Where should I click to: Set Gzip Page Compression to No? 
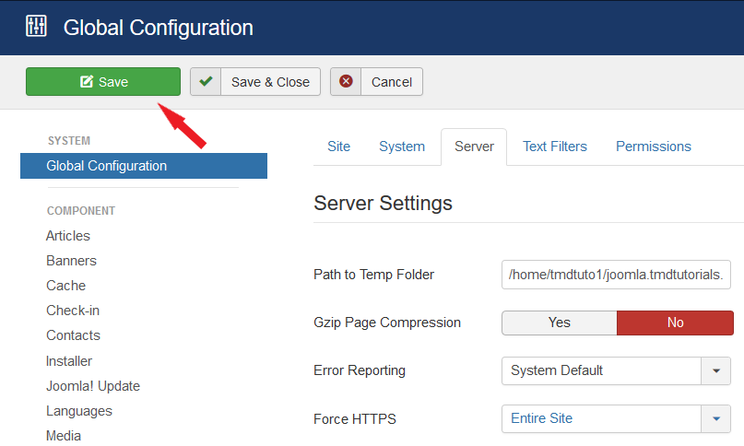click(675, 323)
